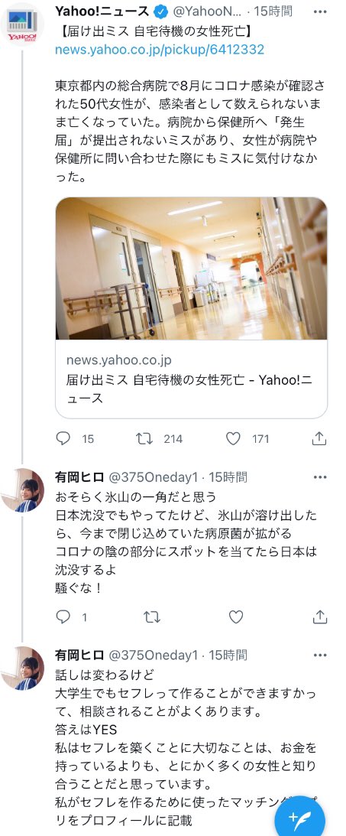Open the 有岡ヒロ avatar on the first reply
The image size is (346, 836).
tap(22, 490)
